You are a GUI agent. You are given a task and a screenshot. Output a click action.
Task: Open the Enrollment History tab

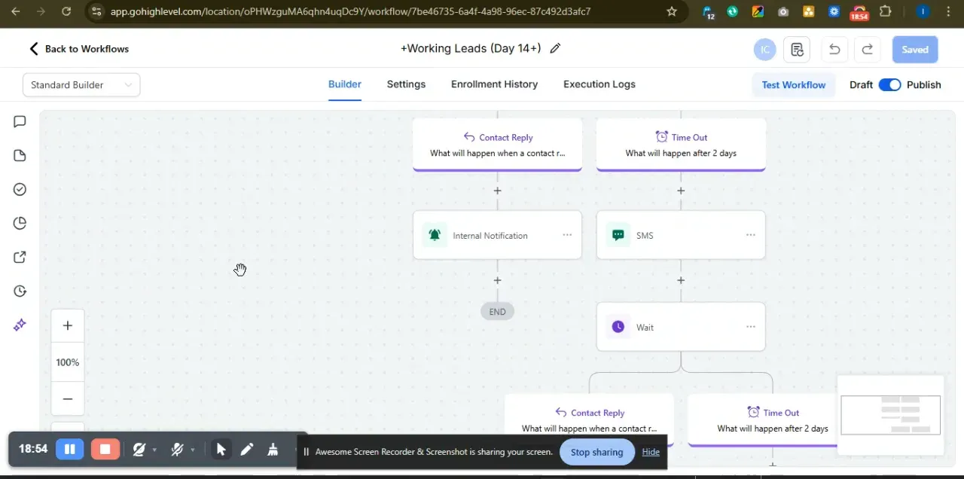click(x=494, y=84)
